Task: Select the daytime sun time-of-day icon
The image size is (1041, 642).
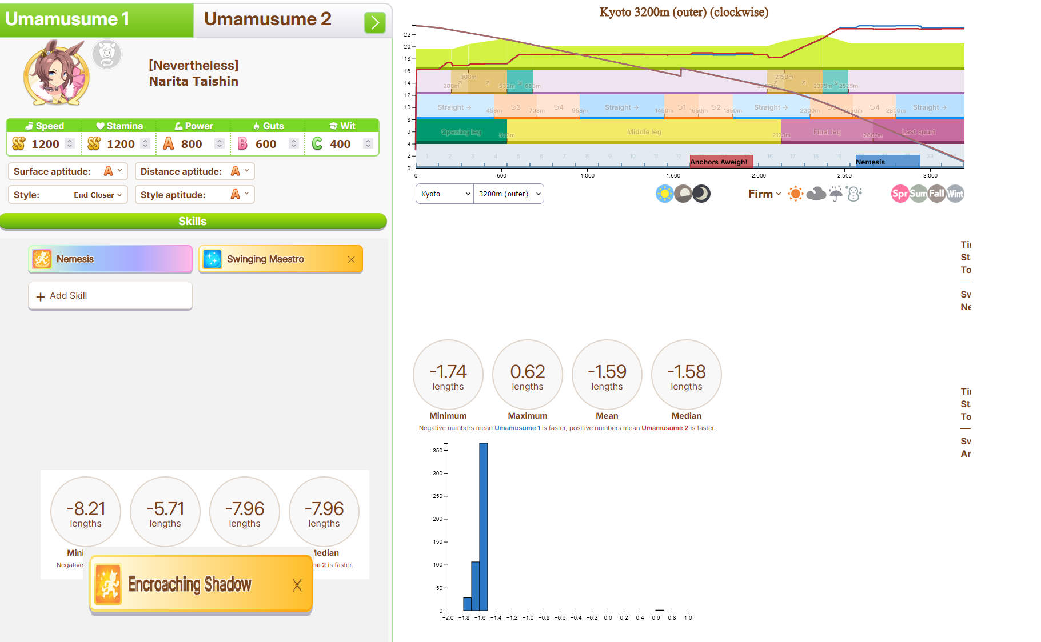Action: (x=664, y=194)
